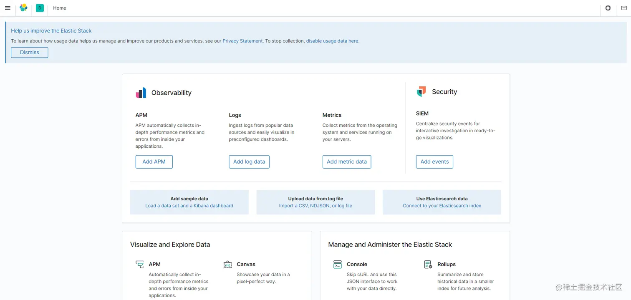Image resolution: width=631 pixels, height=300 pixels.
Task: Click Visualize and Explore Data heading
Action: (x=170, y=245)
